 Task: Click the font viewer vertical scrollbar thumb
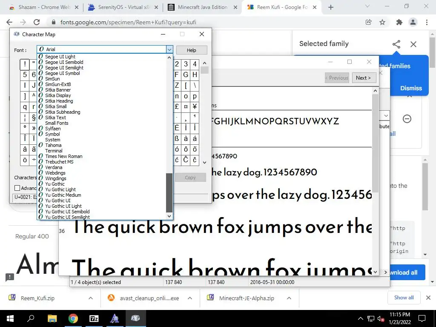[376, 143]
